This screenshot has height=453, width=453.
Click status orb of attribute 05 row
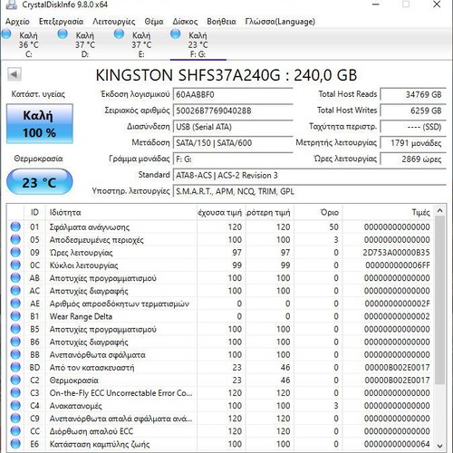pos(15,239)
